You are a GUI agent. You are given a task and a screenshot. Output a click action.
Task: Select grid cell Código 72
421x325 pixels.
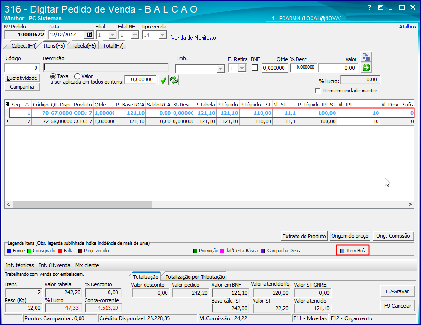click(41, 121)
